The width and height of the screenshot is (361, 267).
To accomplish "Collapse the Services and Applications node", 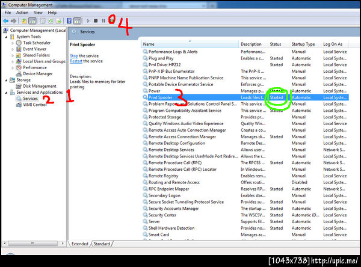I will pos(6,93).
